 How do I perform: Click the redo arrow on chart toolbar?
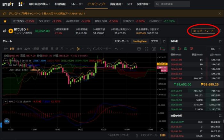[x=122, y=49]
